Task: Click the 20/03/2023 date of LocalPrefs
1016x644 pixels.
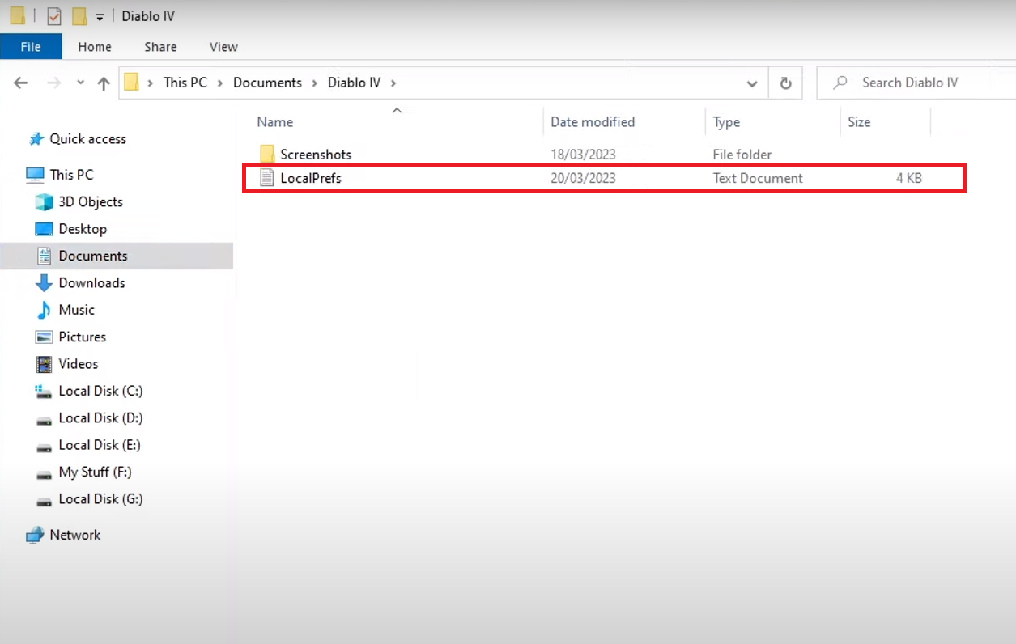Action: pyautogui.click(x=583, y=178)
